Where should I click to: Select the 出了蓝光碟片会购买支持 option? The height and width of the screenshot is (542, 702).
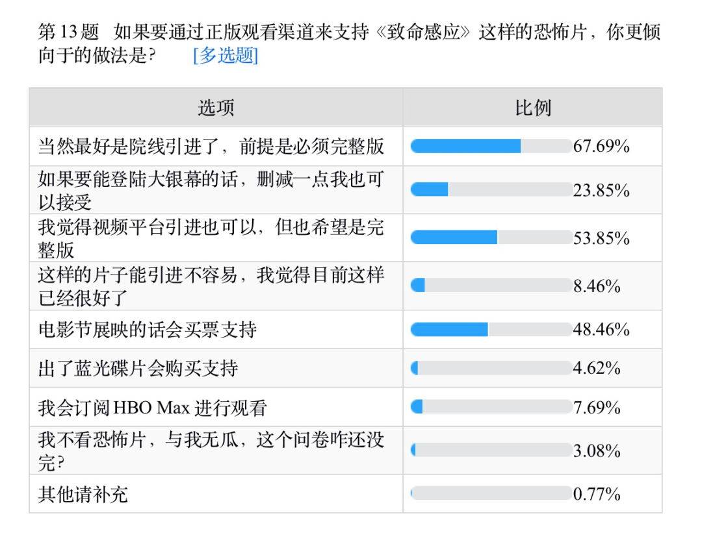tap(138, 369)
